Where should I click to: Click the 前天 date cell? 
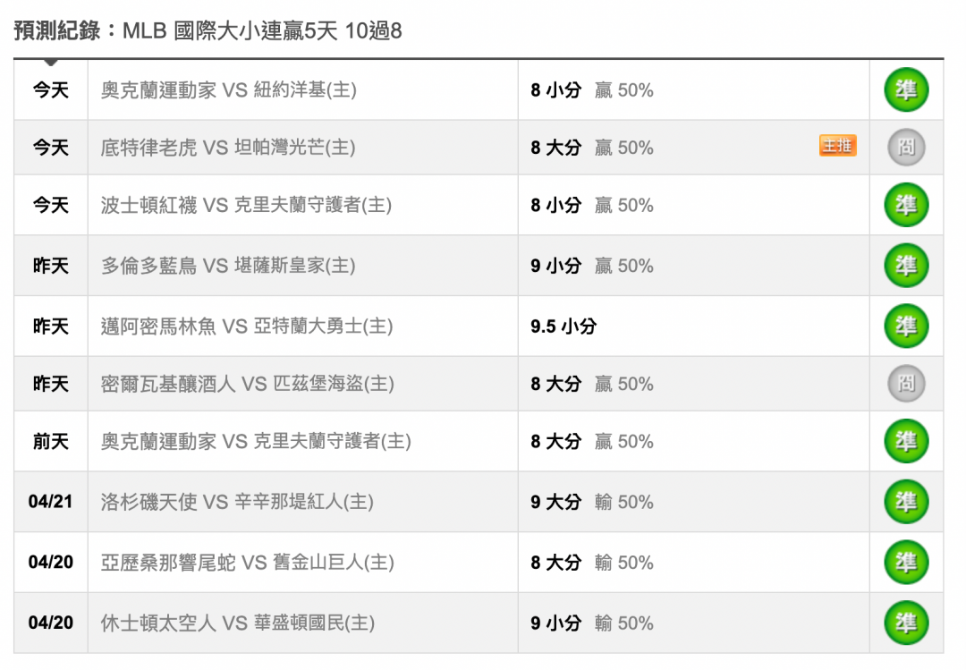(50, 441)
